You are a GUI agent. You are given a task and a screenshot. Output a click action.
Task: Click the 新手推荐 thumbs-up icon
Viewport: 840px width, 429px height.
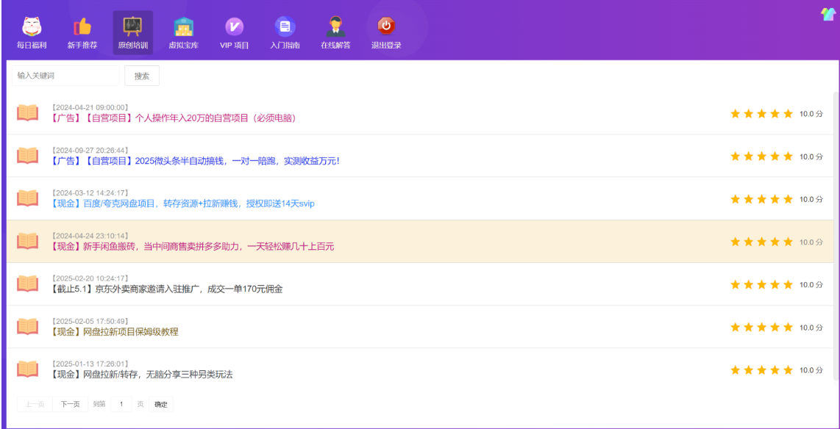(82, 28)
